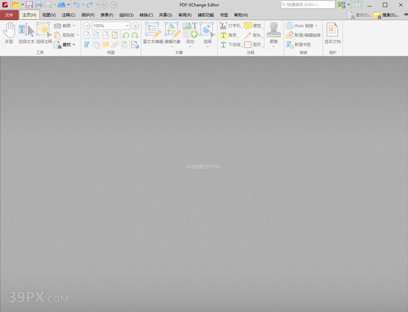Image resolution: width=408 pixels, height=312 pixels.
Task: Select the Sticky Note tool (便签)
Action: click(253, 26)
